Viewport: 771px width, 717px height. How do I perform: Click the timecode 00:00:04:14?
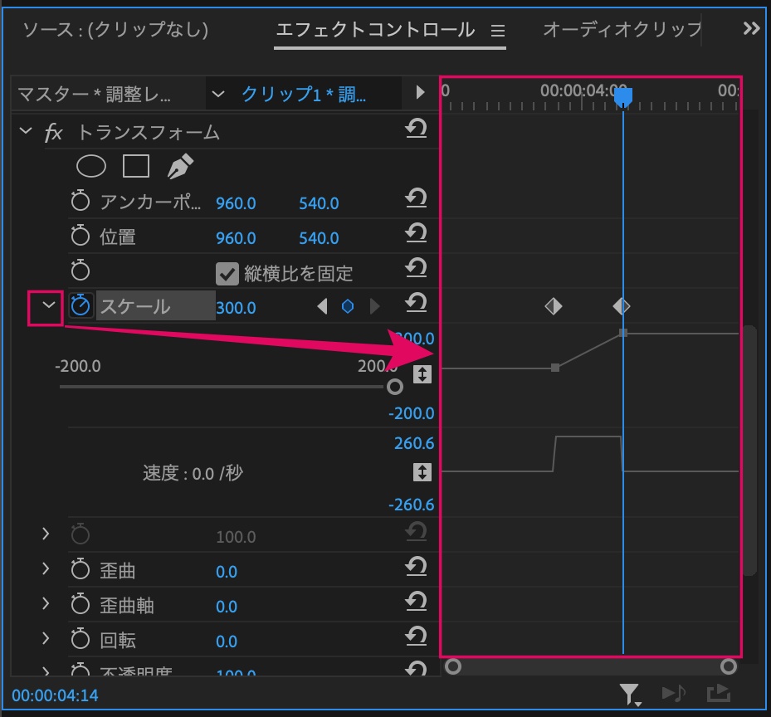[x=55, y=695]
